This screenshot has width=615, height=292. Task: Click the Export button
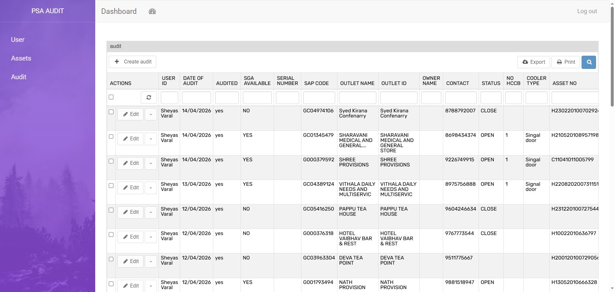click(534, 62)
